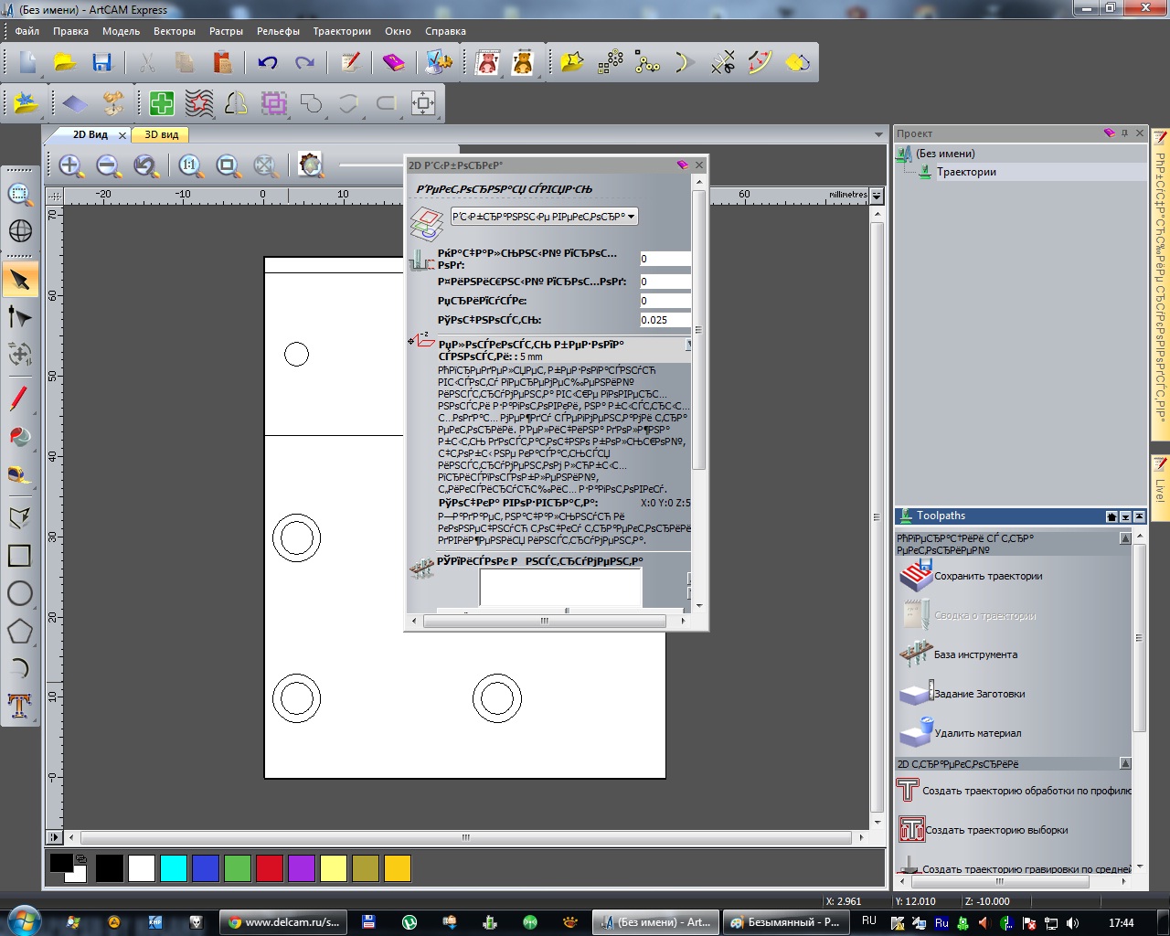Screen dimensions: 1170x936
Task: Open the create profile toolpath icon
Action: [x=908, y=791]
